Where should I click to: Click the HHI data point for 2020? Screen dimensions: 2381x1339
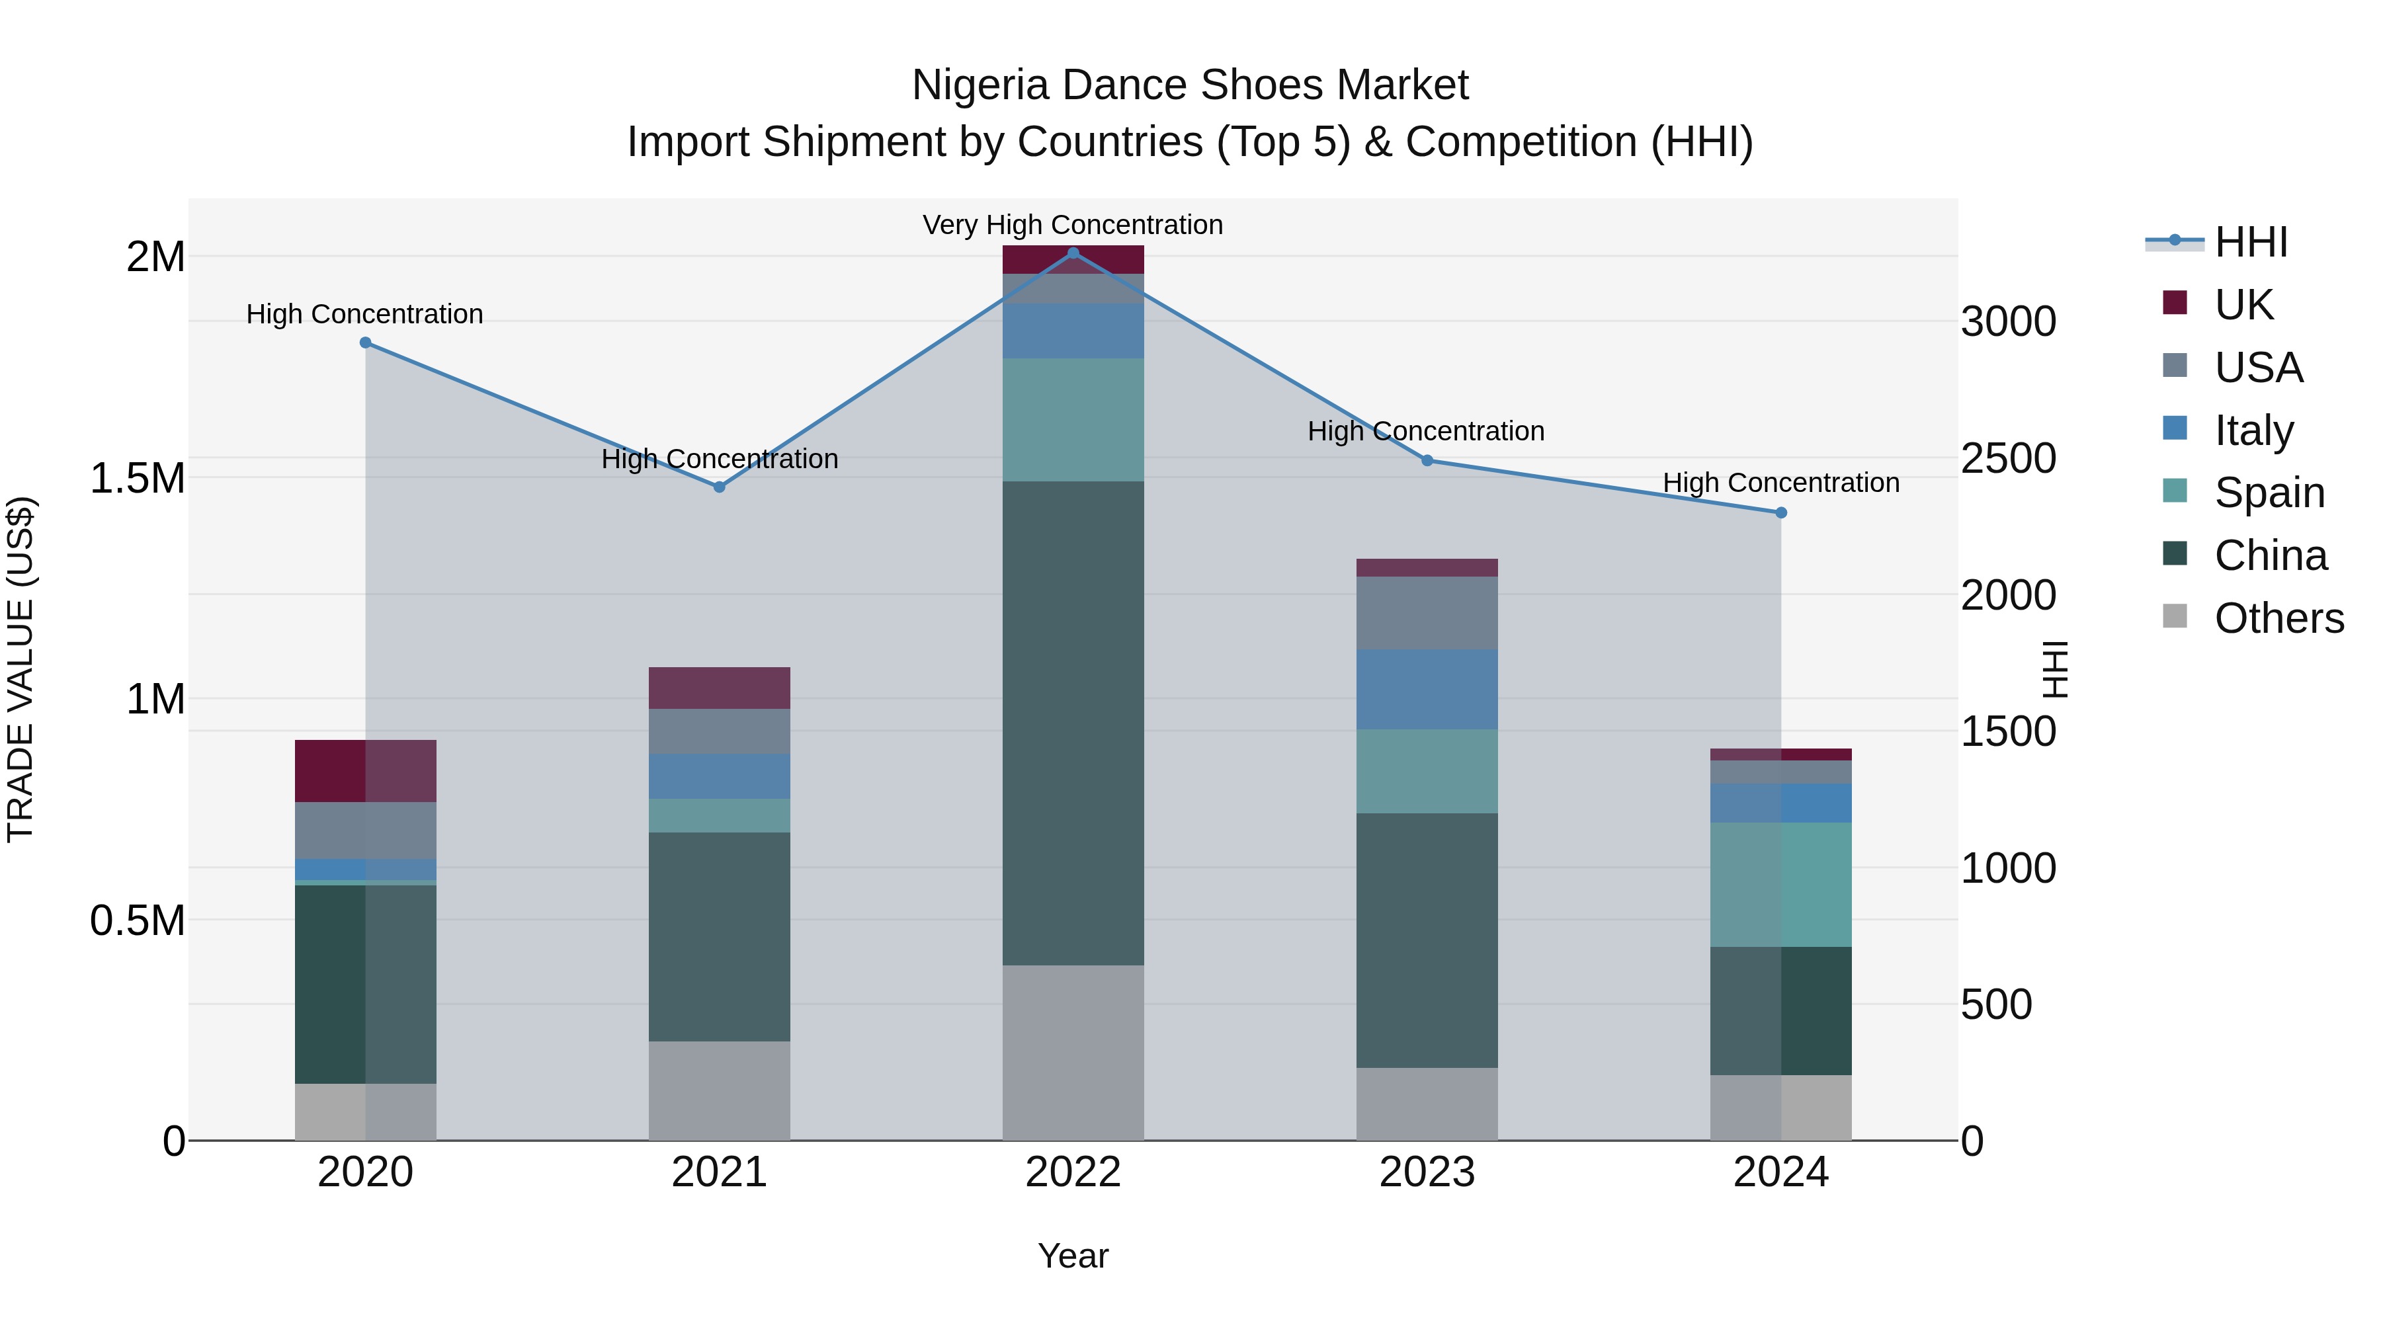[365, 343]
